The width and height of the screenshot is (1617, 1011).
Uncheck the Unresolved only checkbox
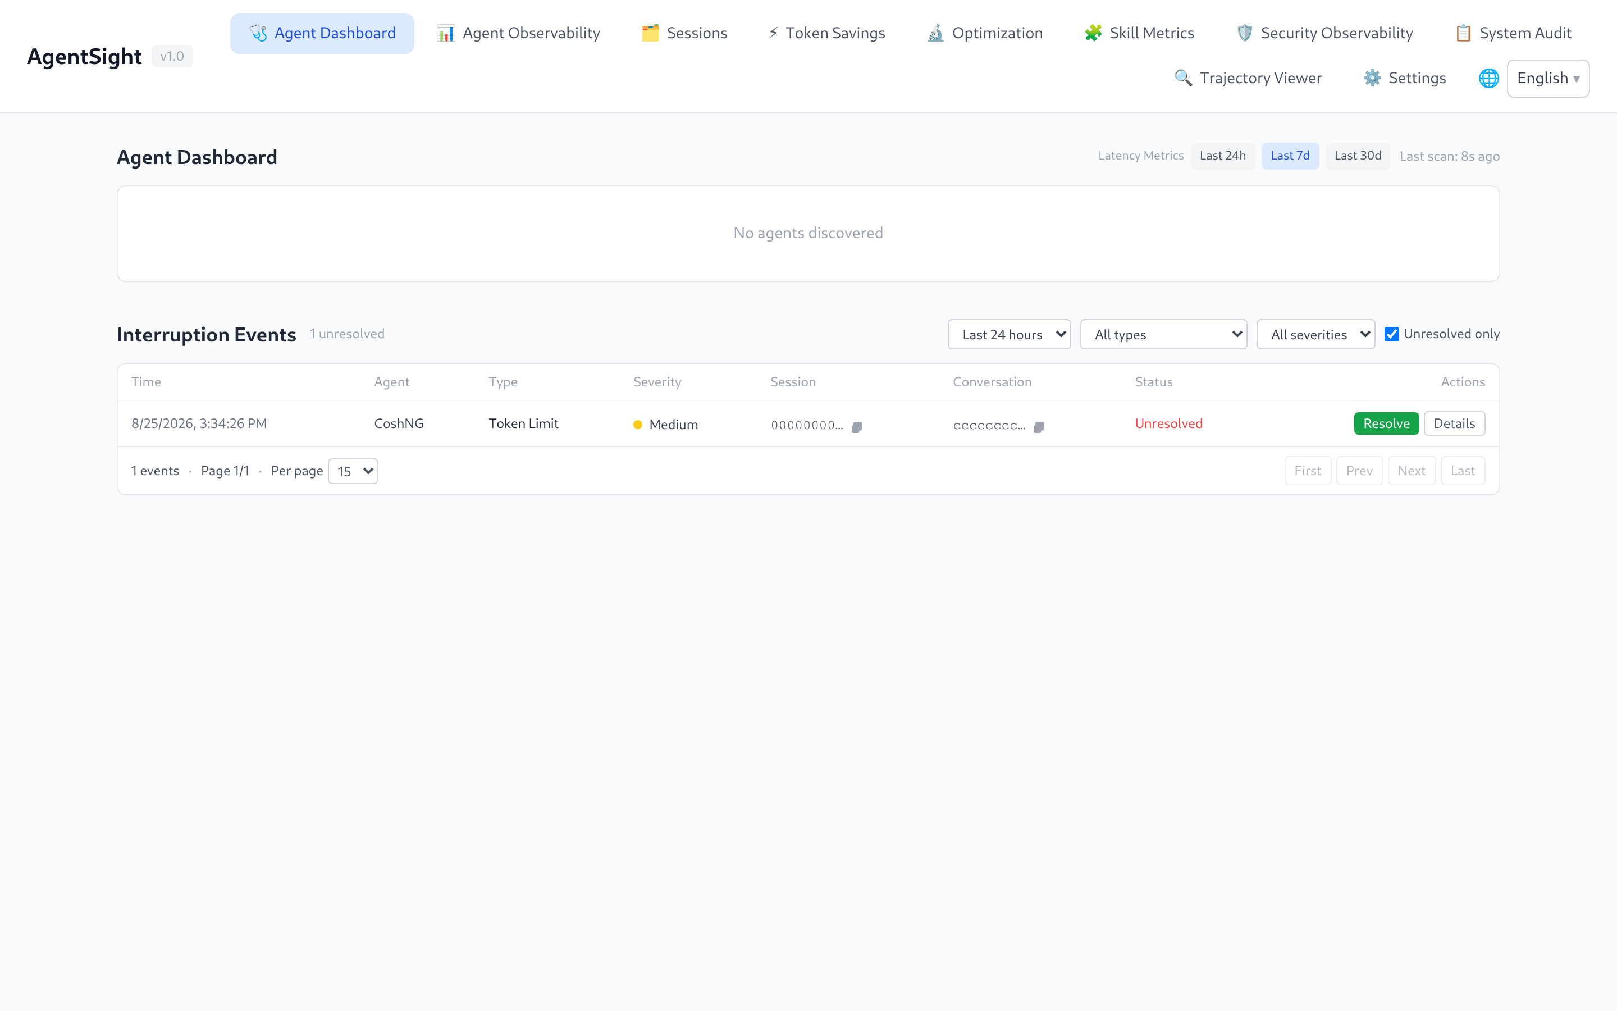[x=1391, y=334]
